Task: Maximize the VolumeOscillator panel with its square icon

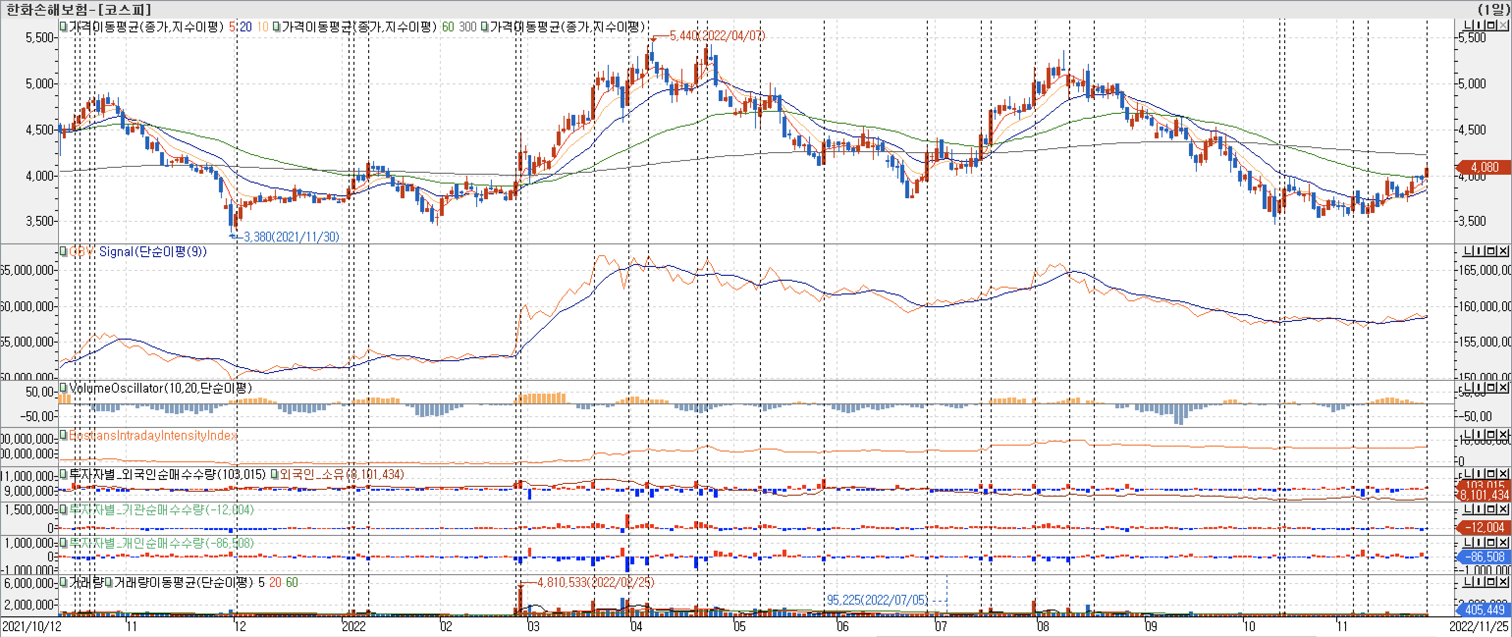Action: pos(1491,388)
